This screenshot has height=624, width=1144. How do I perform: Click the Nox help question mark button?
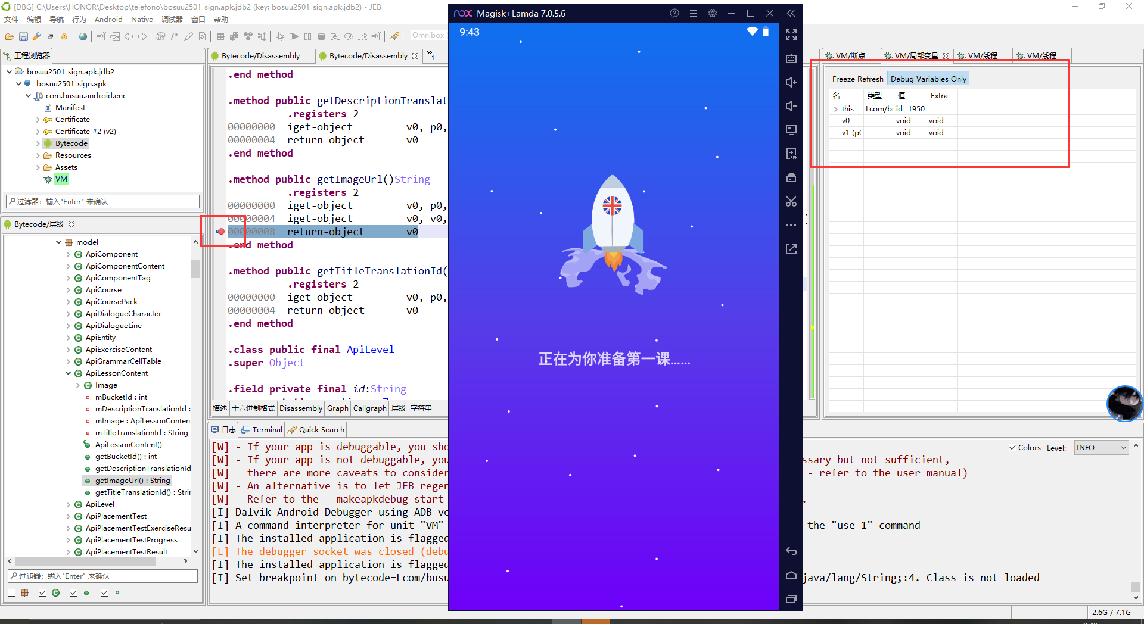click(674, 13)
